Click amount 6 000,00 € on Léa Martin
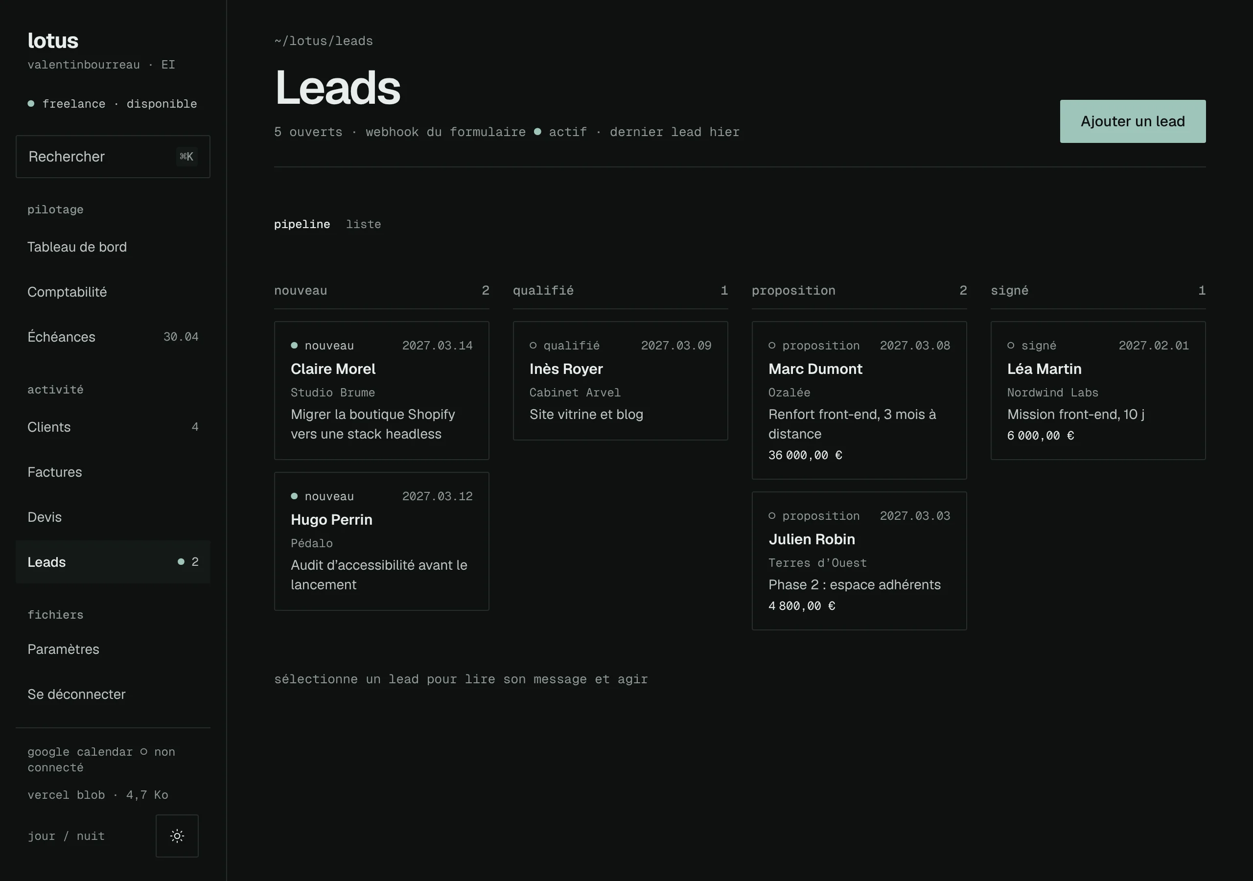This screenshot has height=881, width=1253. pos(1040,436)
